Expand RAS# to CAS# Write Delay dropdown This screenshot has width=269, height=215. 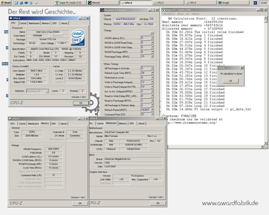point(152,47)
